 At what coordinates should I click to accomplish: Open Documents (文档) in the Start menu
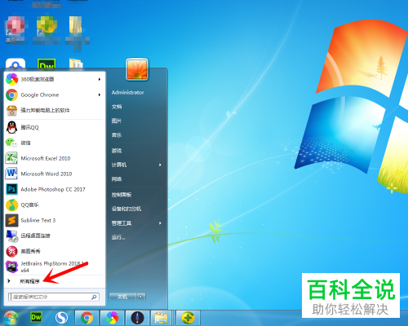(117, 107)
